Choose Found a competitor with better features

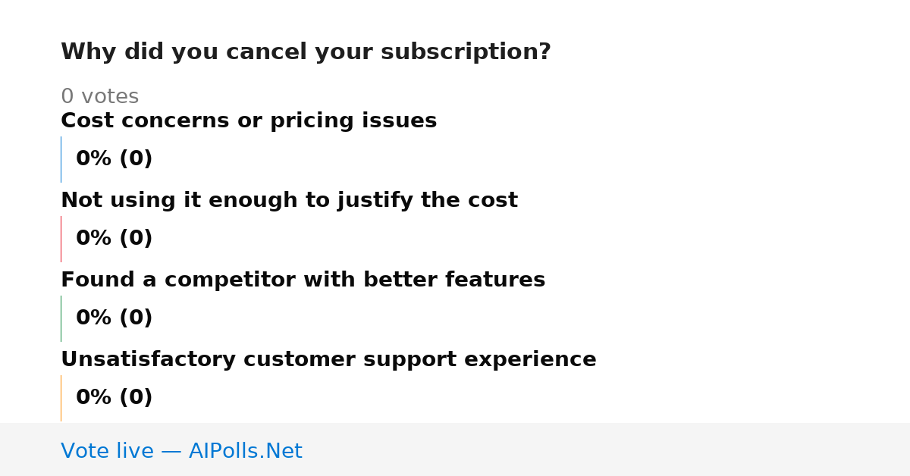[x=303, y=280]
